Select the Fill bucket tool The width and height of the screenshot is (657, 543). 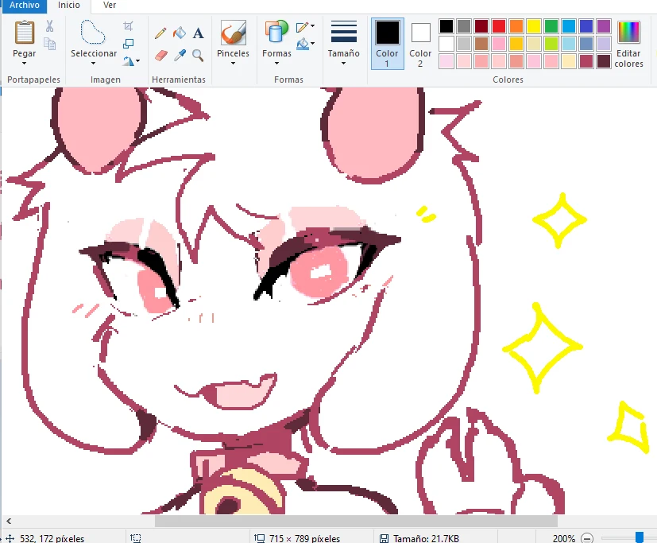[x=180, y=33]
